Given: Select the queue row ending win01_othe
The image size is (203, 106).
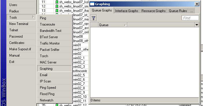Looking at the screenshot, I should (81, 49).
